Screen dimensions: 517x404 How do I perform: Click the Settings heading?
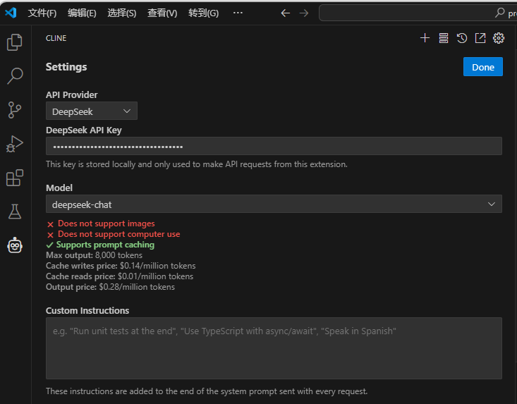point(66,67)
